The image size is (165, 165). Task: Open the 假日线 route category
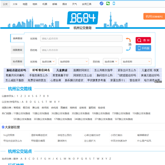tap(26, 108)
